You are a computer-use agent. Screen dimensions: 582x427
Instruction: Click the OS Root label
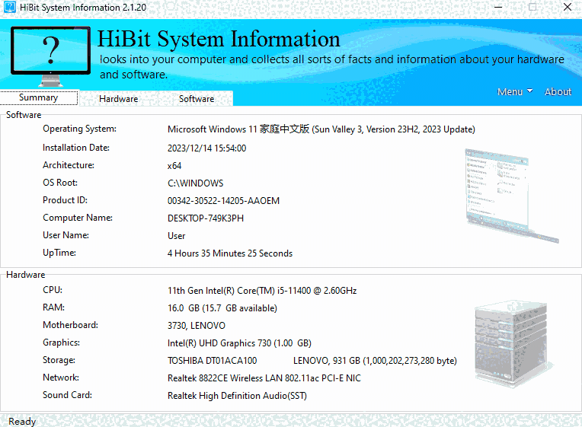pyautogui.click(x=60, y=183)
